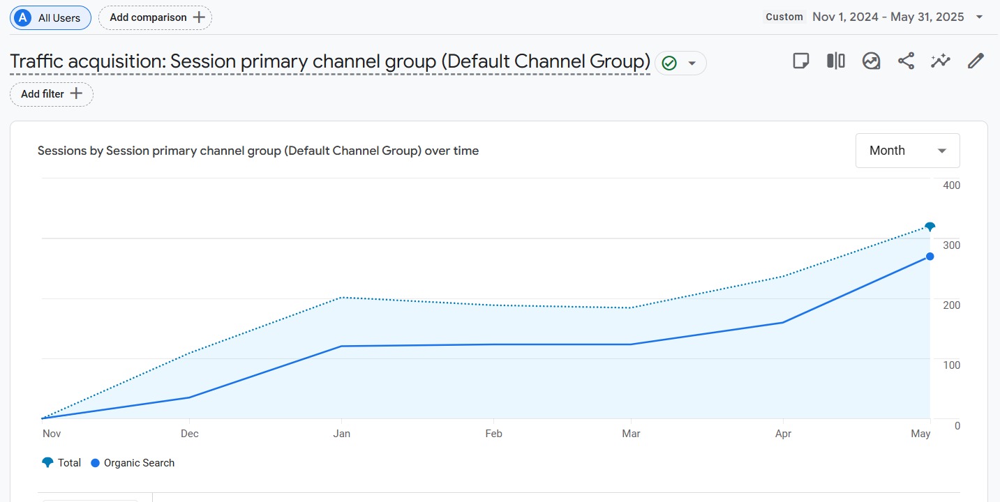The image size is (1000, 502).
Task: Toggle Organic Search series in legend
Action: [133, 463]
